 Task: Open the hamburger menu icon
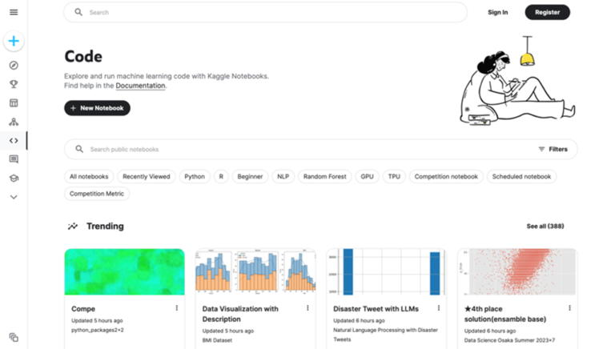(14, 12)
